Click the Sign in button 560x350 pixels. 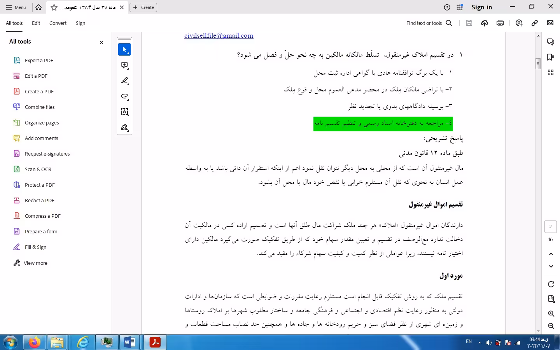pyautogui.click(x=481, y=7)
